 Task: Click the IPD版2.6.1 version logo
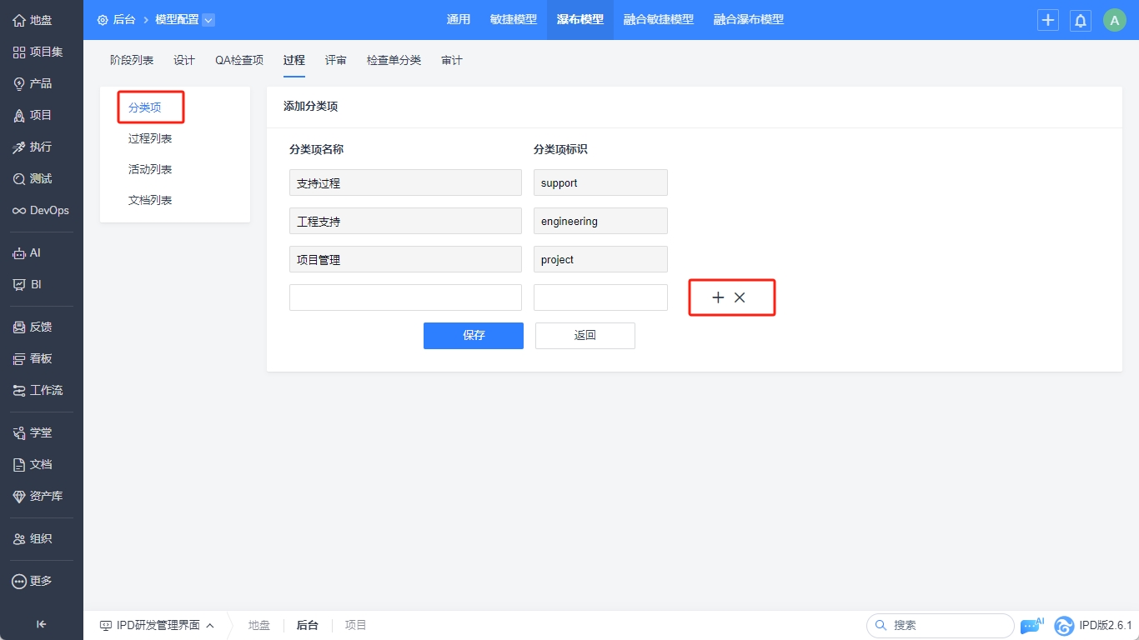[1093, 625]
